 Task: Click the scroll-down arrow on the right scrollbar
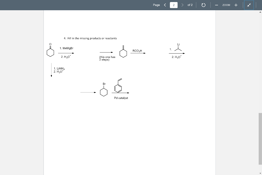point(260,173)
